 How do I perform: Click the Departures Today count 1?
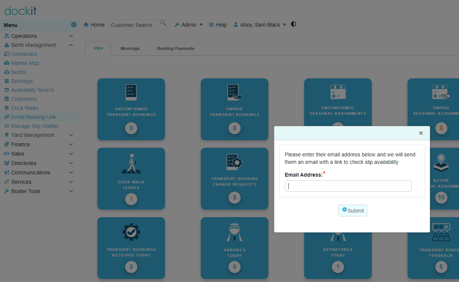tap(338, 267)
